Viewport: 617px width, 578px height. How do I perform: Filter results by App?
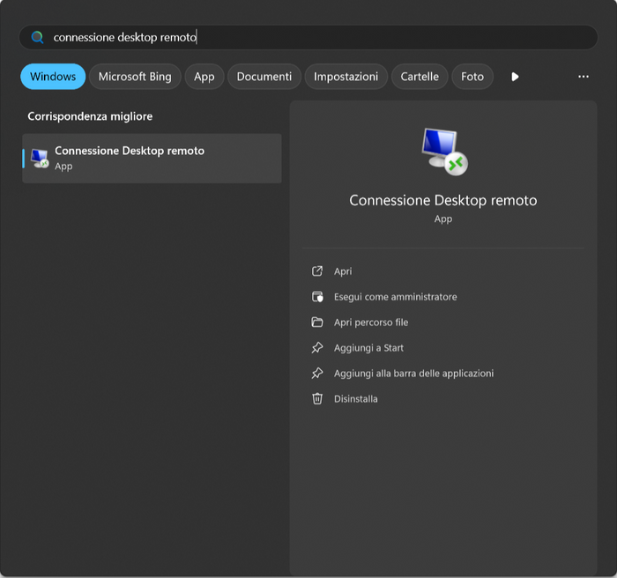tap(204, 77)
